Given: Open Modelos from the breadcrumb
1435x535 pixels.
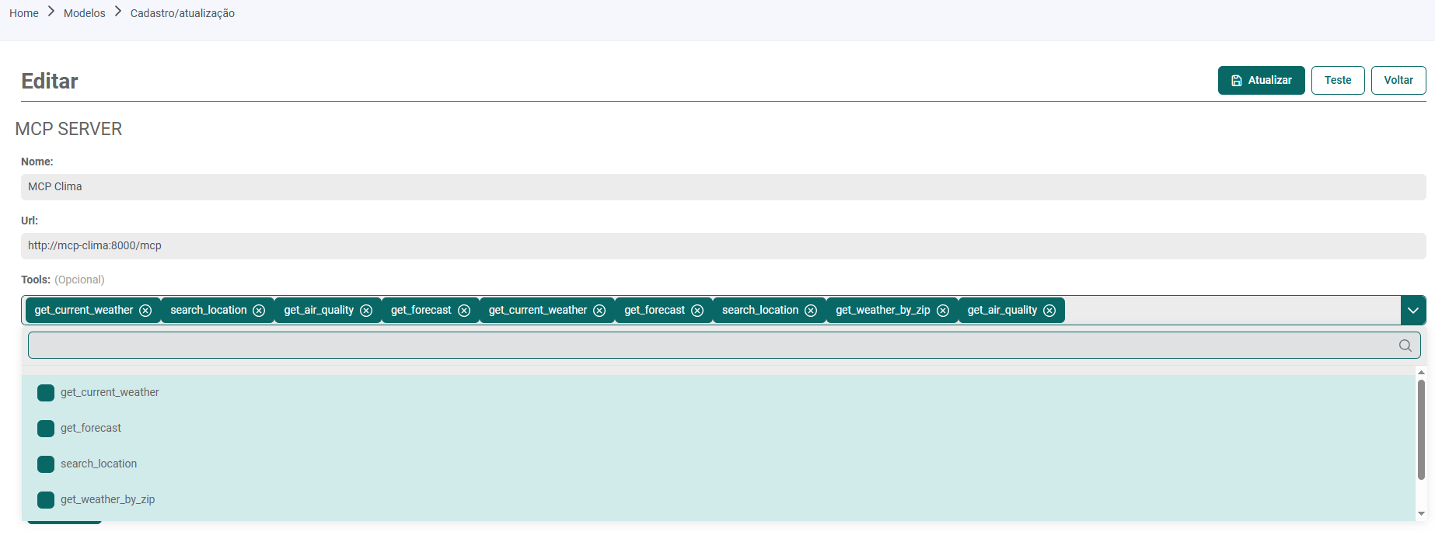Looking at the screenshot, I should click(84, 13).
